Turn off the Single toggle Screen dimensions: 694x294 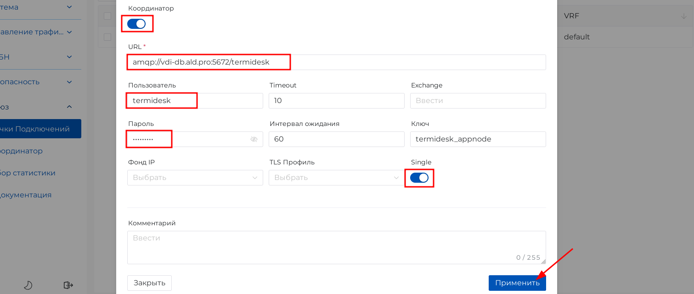(419, 178)
